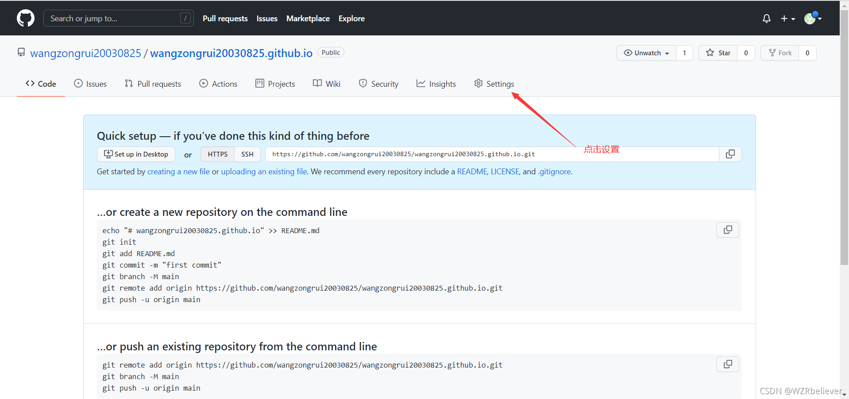The width and height of the screenshot is (849, 399).
Task: Click the Quick setup heading text
Action: [x=233, y=136]
